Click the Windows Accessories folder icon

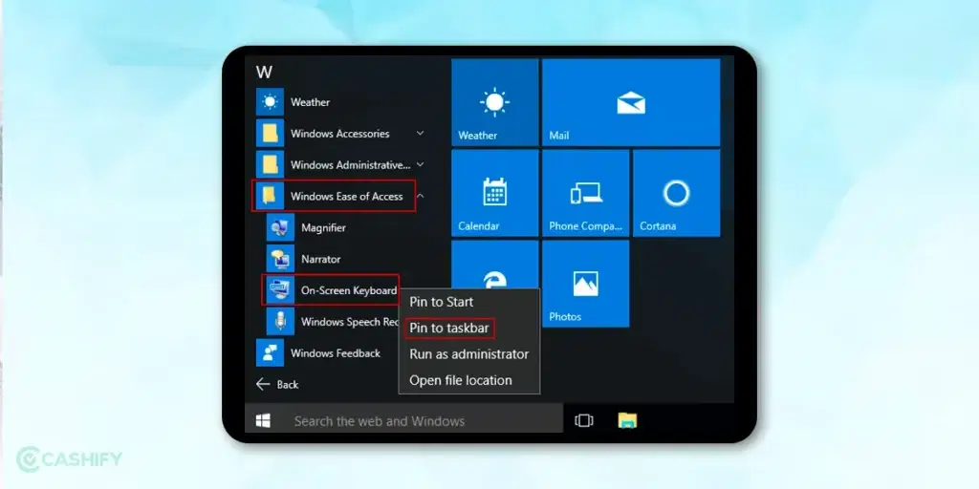[x=270, y=133]
